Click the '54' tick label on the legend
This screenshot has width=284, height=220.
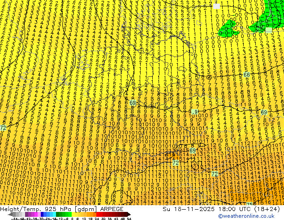pos(129,219)
